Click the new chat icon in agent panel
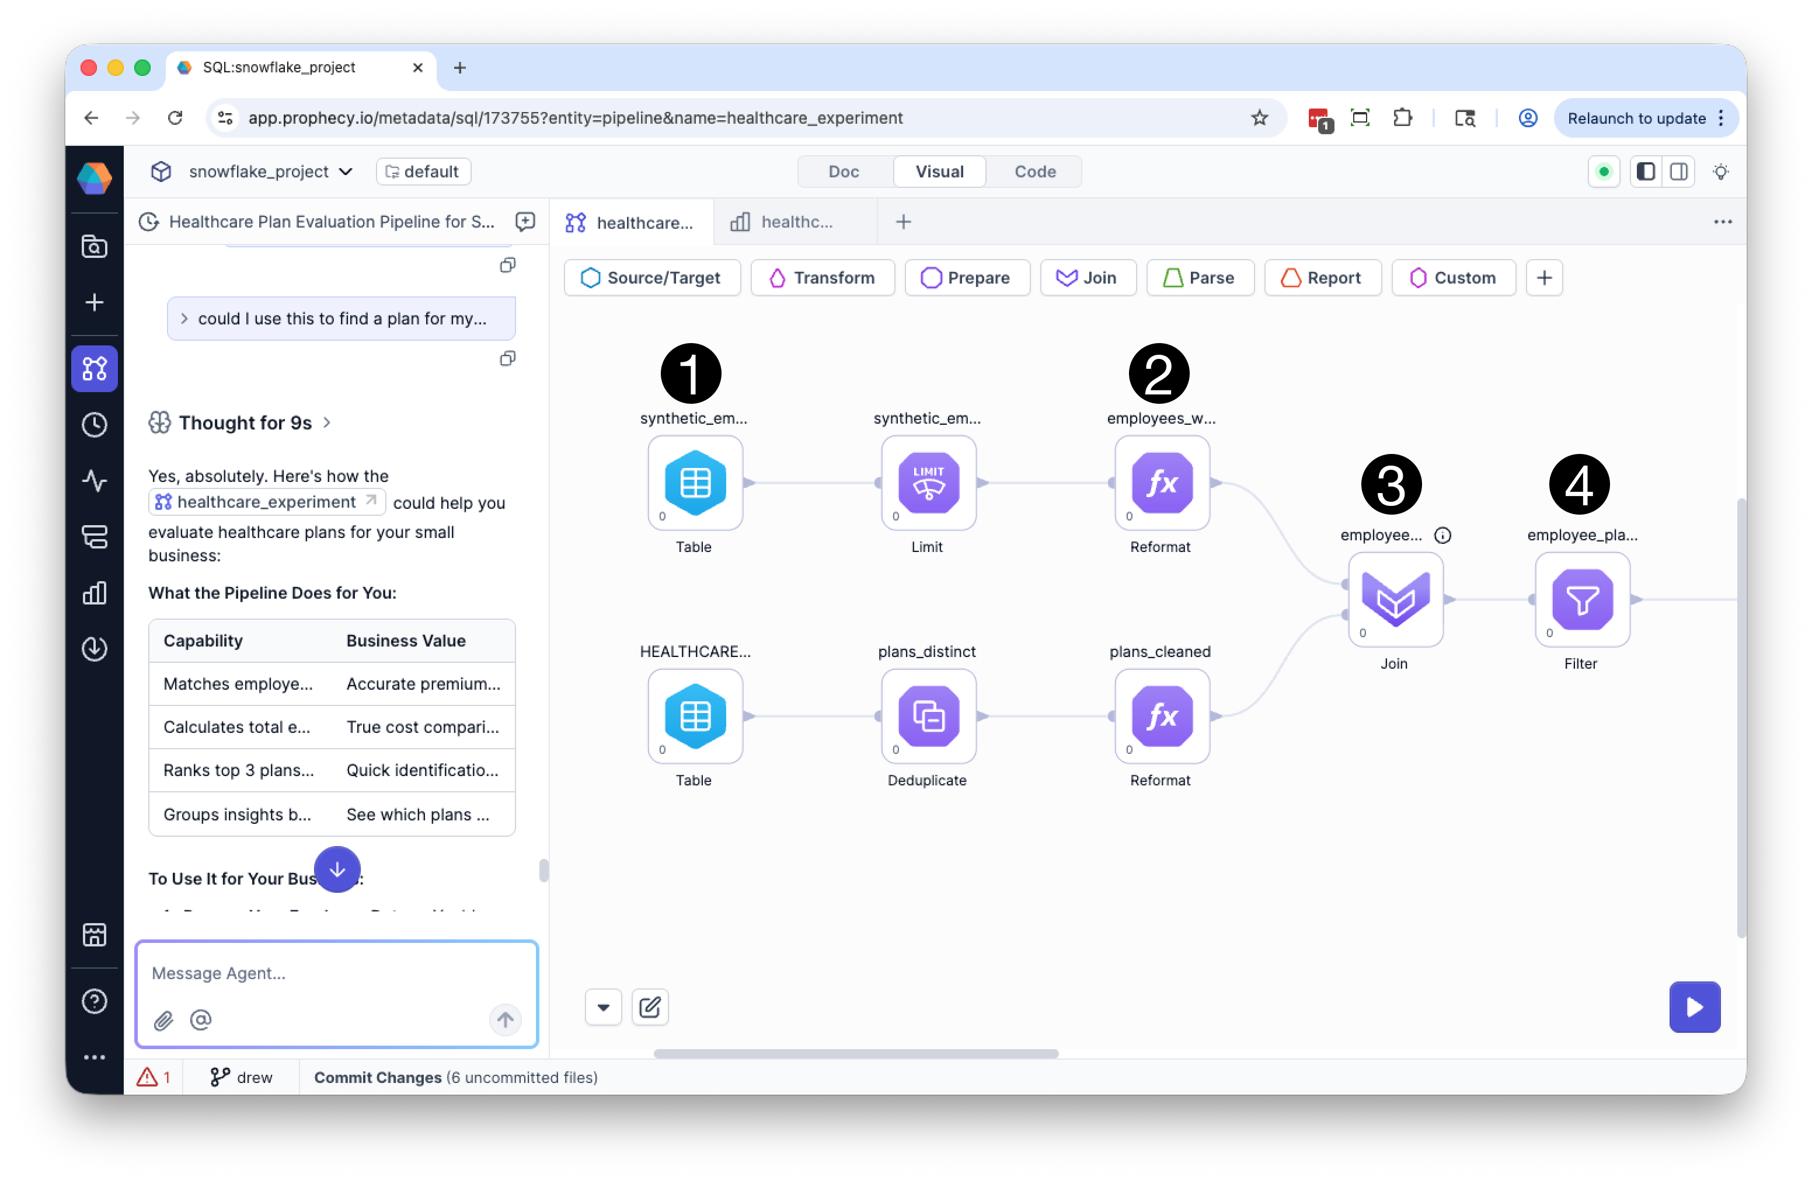The width and height of the screenshot is (1812, 1181). click(x=525, y=222)
